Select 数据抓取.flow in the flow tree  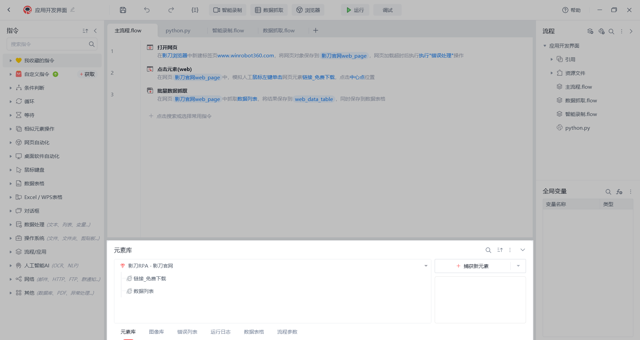581,100
